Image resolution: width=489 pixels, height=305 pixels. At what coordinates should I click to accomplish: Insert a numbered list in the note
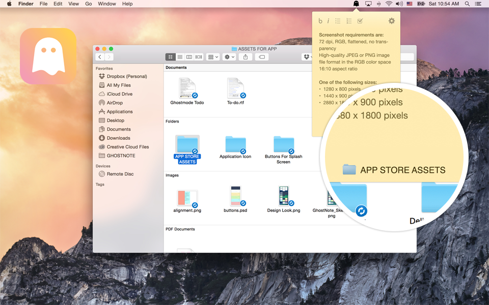349,21
